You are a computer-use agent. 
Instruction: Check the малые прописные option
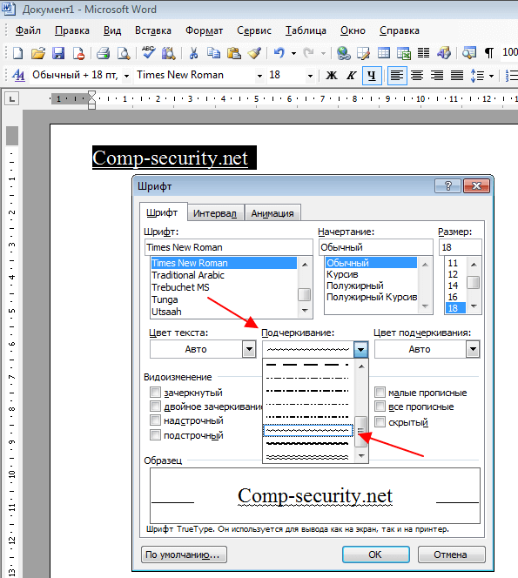pyautogui.click(x=380, y=392)
